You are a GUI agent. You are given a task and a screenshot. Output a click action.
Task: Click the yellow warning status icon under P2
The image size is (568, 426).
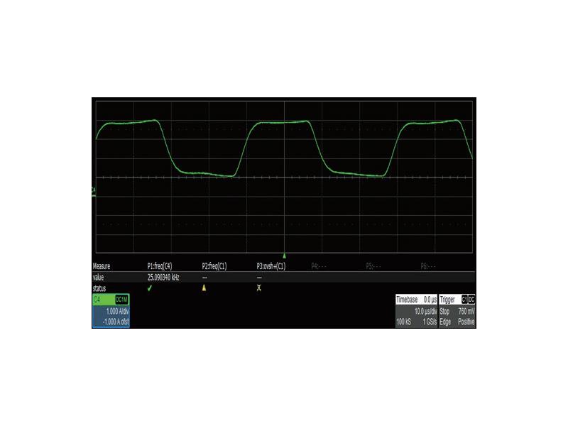[x=204, y=288]
